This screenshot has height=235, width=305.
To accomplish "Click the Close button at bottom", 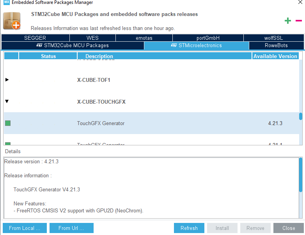I will click(289, 228).
